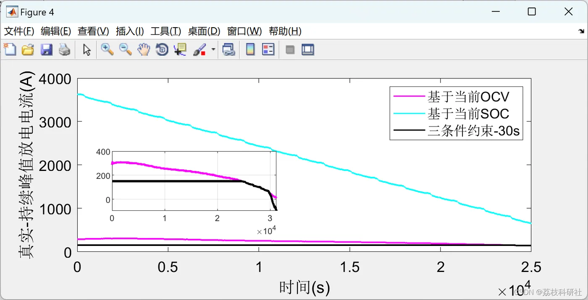
Task: Maximize the Figure 4 window
Action: click(x=532, y=12)
